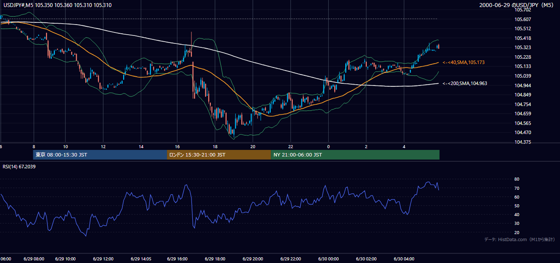The height and width of the screenshot is (263, 560).
Task: Click hour label 0 under the price chart
Action: pos(328,146)
